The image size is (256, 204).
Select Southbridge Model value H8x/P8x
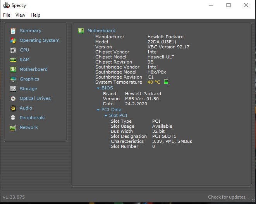click(x=157, y=72)
